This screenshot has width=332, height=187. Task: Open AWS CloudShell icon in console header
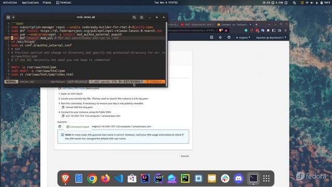click(x=212, y=37)
